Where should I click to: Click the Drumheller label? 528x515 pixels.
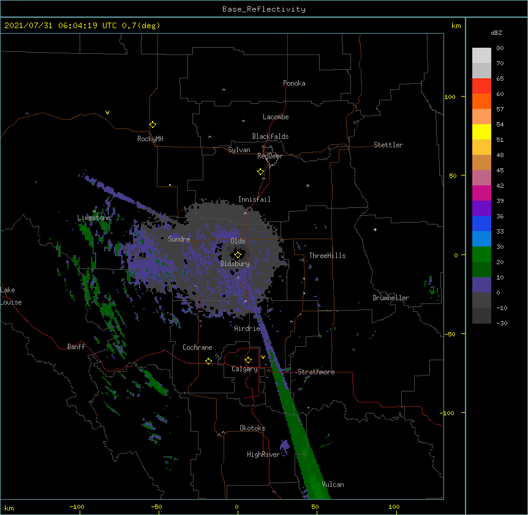(x=391, y=298)
